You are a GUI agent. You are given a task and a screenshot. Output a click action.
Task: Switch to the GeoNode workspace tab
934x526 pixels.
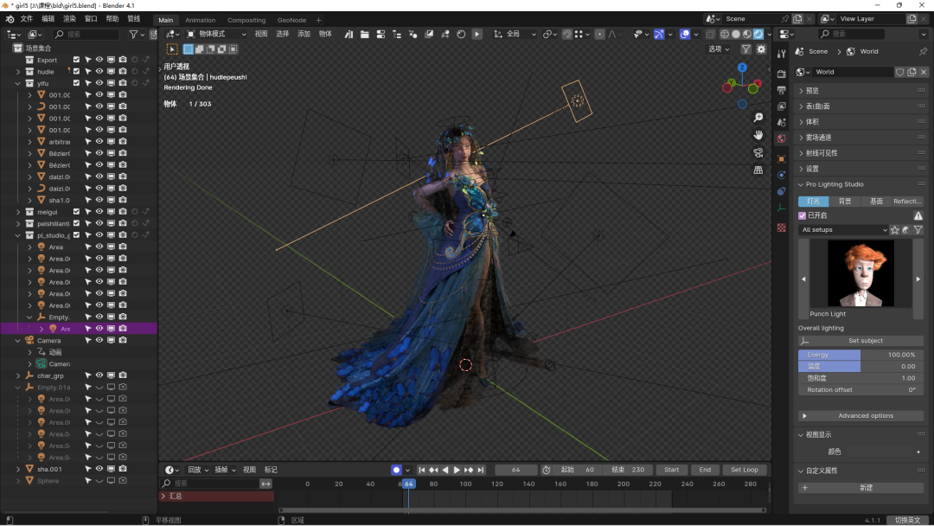(x=292, y=20)
